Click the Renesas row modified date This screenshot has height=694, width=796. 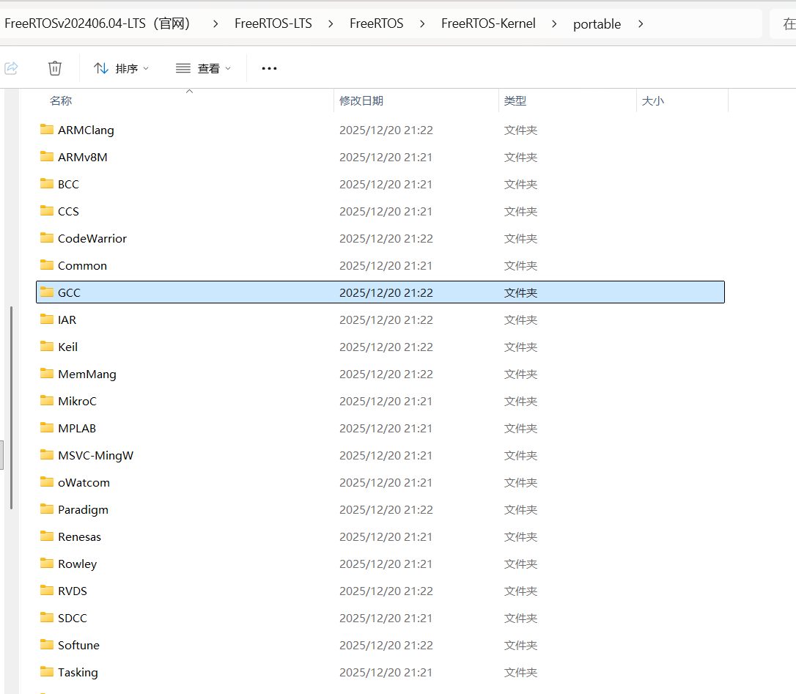(x=386, y=537)
